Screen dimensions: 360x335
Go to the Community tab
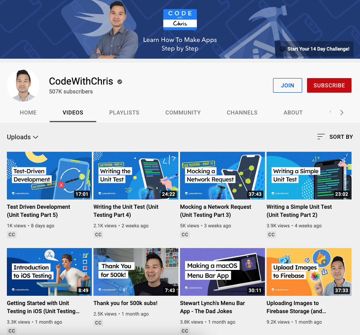(x=183, y=112)
